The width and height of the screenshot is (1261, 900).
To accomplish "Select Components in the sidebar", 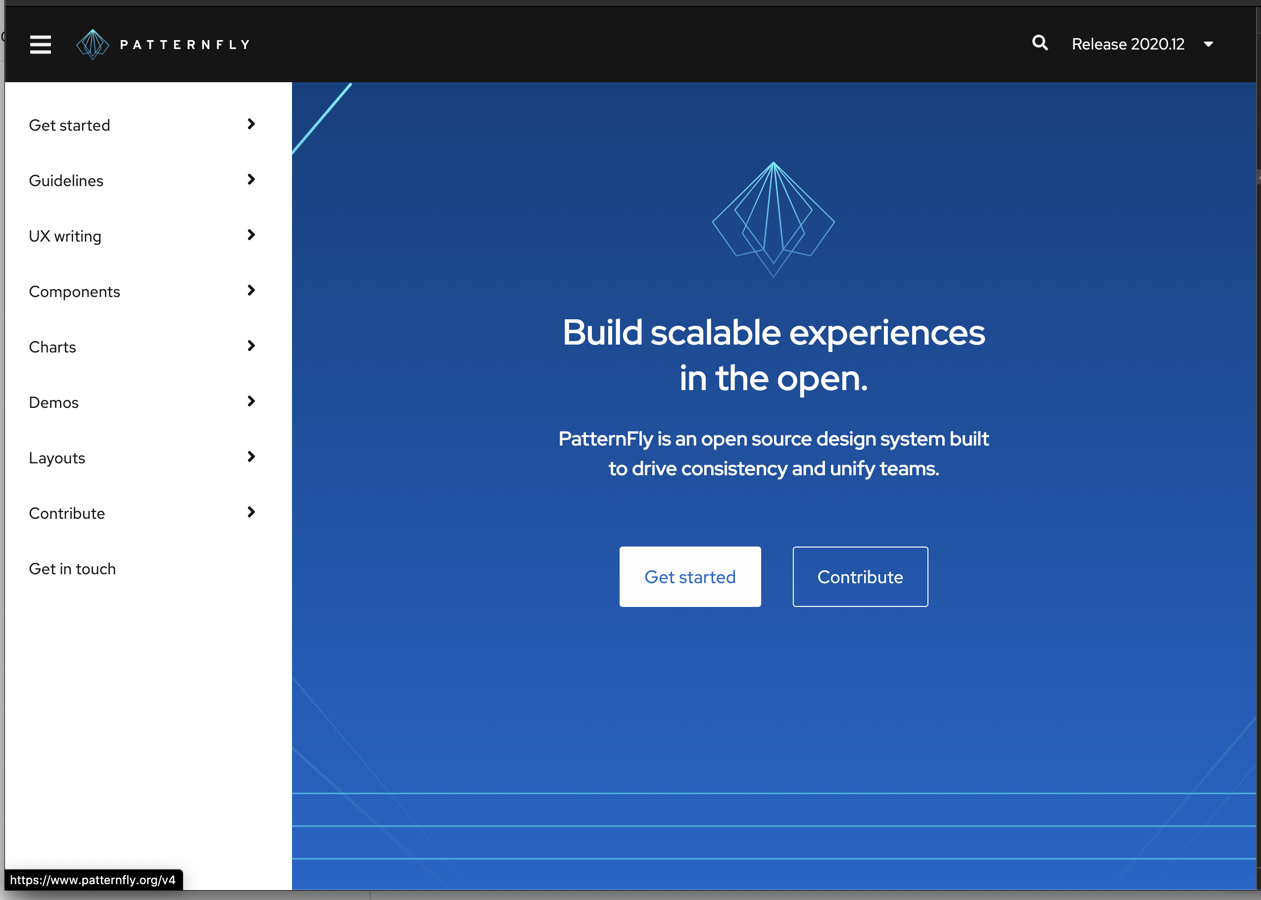I will [74, 292].
